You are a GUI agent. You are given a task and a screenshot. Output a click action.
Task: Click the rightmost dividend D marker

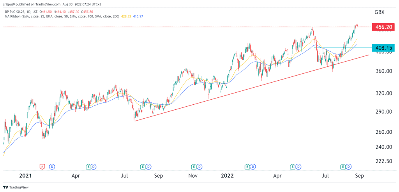pyautogui.click(x=349, y=166)
